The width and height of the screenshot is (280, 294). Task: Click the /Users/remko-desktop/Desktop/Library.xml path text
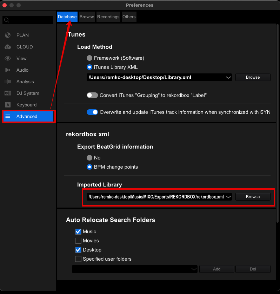140,77
